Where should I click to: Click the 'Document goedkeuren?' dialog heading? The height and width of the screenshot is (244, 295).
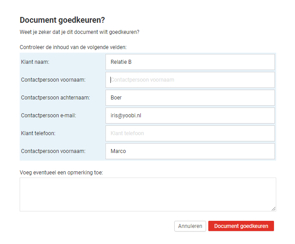(62, 20)
